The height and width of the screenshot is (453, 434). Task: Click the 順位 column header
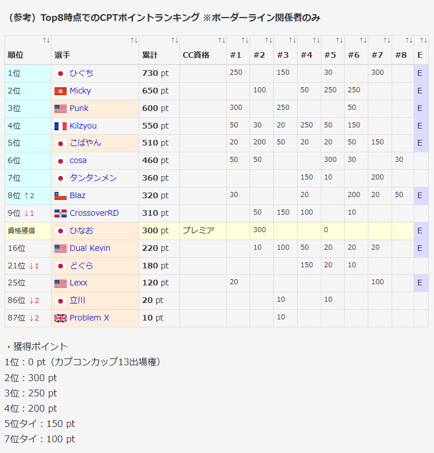pyautogui.click(x=28, y=50)
